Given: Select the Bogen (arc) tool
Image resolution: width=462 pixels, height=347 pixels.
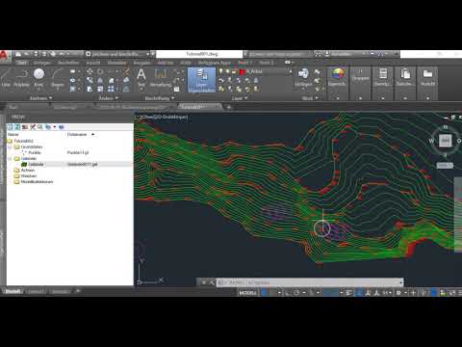Looking at the screenshot, I should point(58,78).
